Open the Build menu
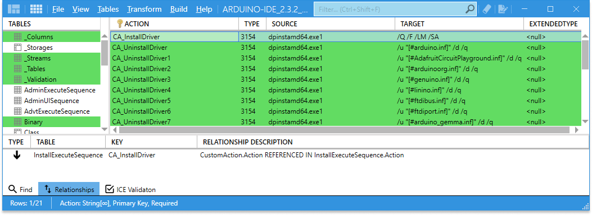Image resolution: width=592 pixels, height=215 pixels. coord(179,10)
